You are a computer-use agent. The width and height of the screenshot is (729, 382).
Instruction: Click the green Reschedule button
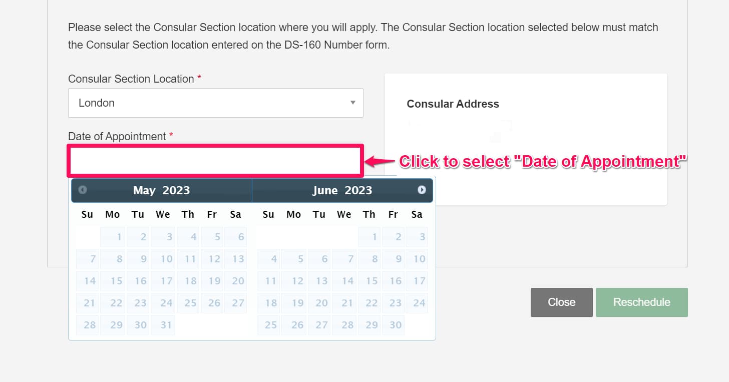click(641, 302)
